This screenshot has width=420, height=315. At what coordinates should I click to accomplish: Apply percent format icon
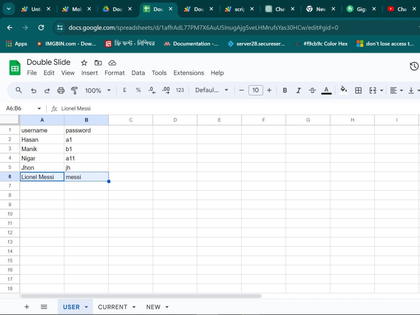pyautogui.click(x=138, y=90)
